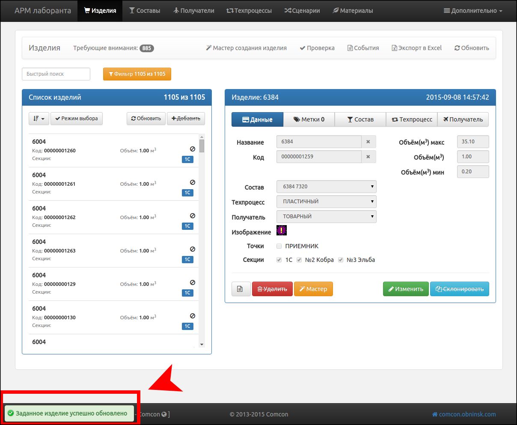Open the События log
Screen dimensions: 517x425
pos(363,48)
